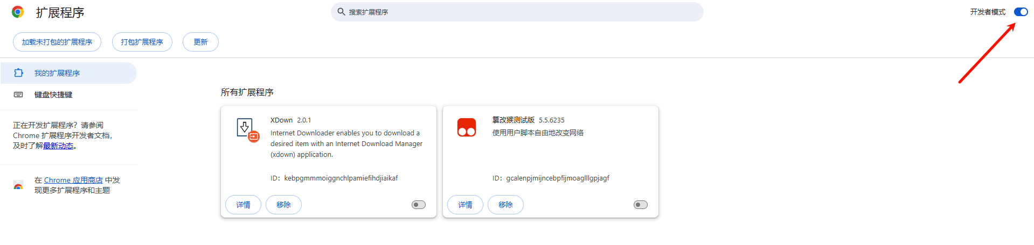1034x245 pixels.
Task: Open the 最新动态 link
Action: coord(58,146)
